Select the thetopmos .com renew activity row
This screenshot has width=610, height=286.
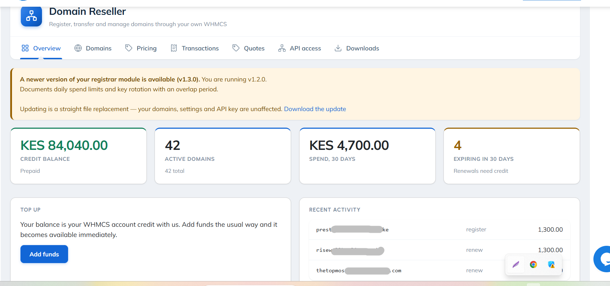point(439,270)
